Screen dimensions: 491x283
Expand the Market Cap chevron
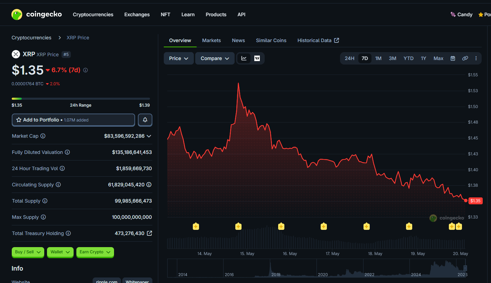tap(149, 136)
